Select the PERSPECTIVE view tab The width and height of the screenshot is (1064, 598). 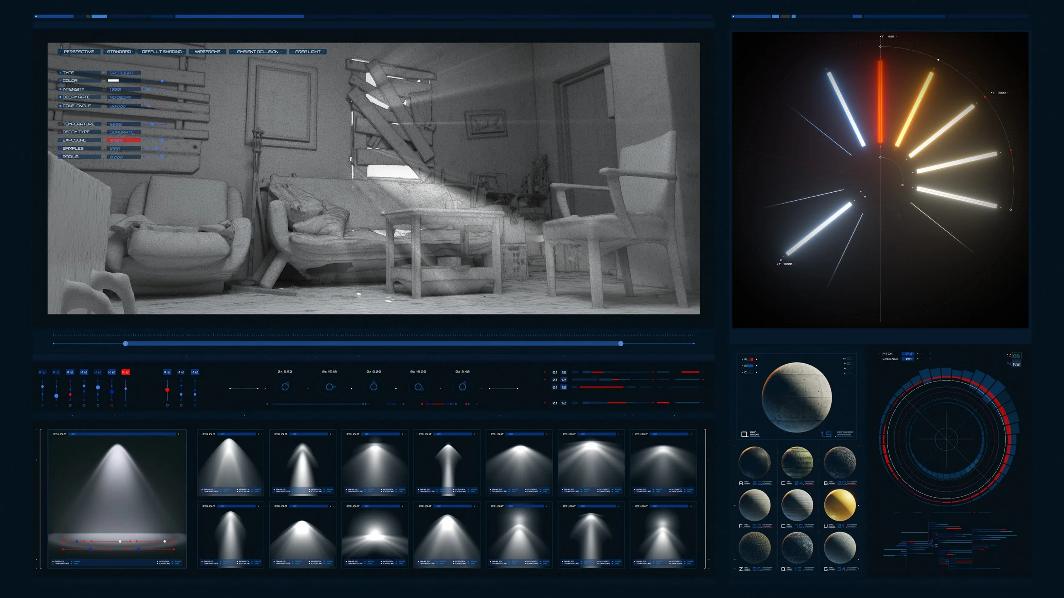click(79, 51)
